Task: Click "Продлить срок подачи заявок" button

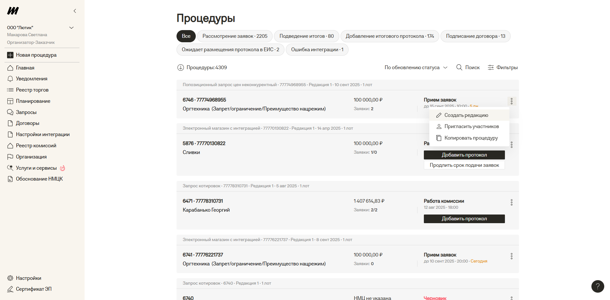Action: point(464,165)
